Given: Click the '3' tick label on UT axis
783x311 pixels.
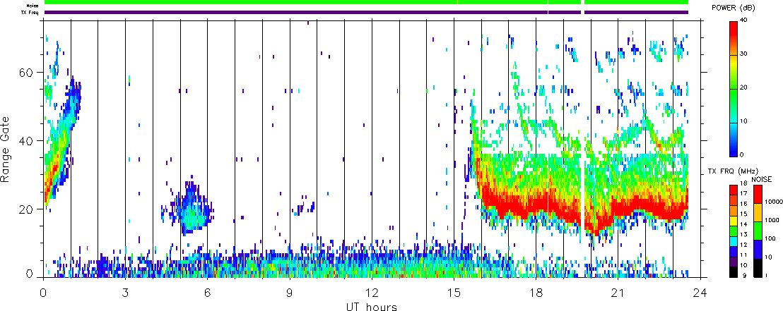Looking at the screenshot, I should (126, 293).
